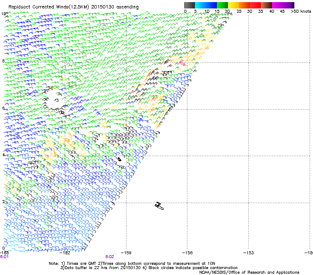Viewport: 313px width, 275px height.
Task: Click the NOAA/NESDIS credit line
Action: point(249,272)
